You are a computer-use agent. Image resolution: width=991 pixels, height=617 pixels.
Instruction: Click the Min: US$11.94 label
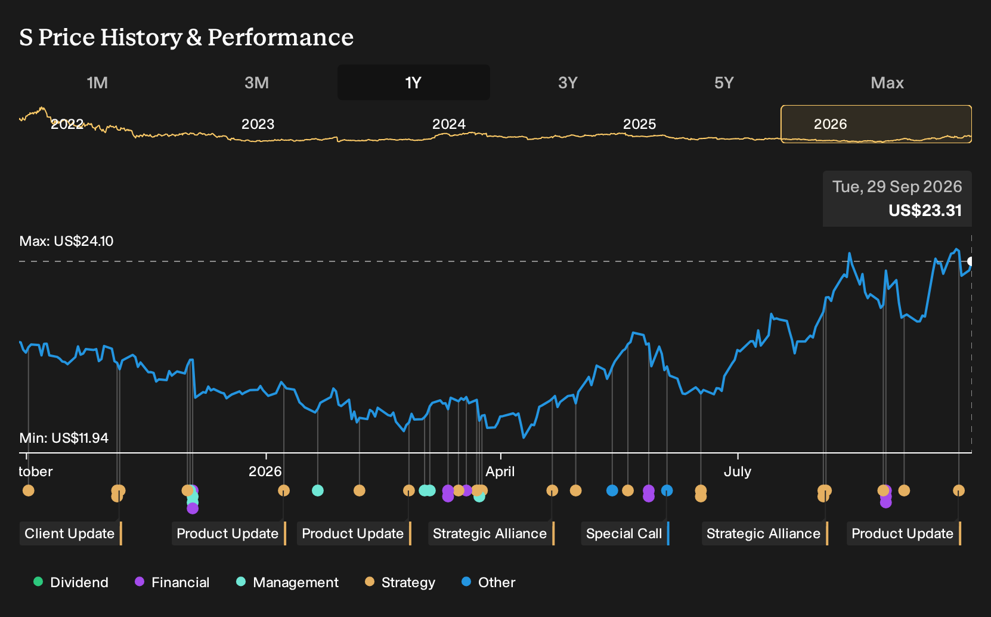pos(64,438)
